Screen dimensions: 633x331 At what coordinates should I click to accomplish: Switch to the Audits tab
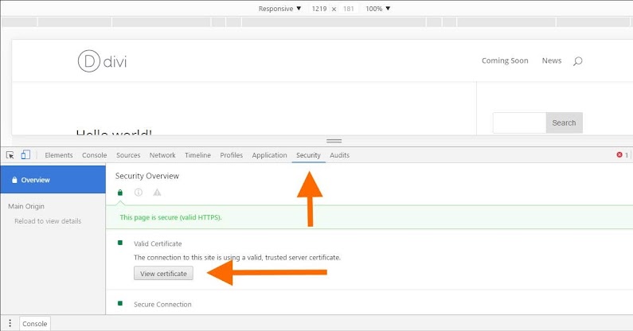pyautogui.click(x=339, y=155)
